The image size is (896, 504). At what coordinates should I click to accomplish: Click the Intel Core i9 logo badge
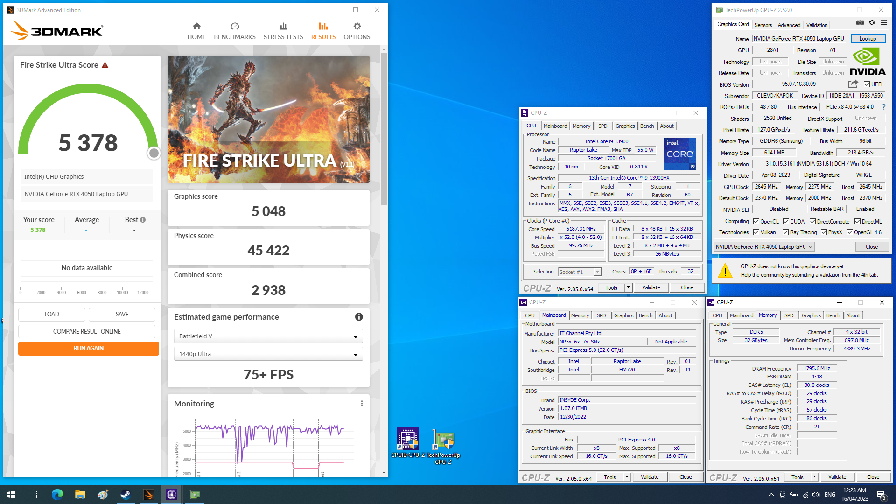680,154
